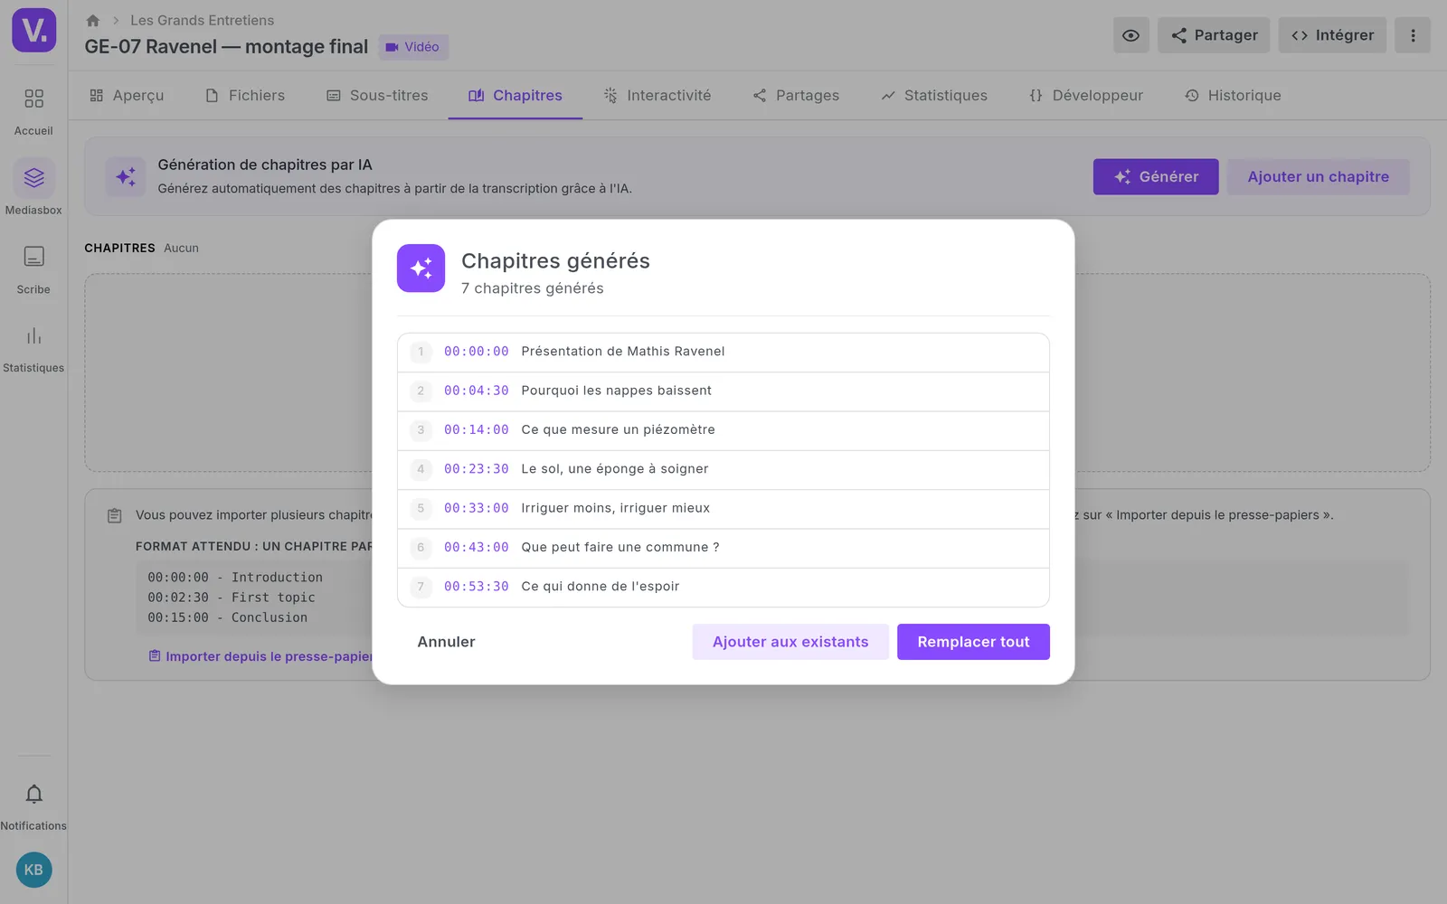Click the sparkle icon in dialog header
Screen dimensions: 1447x904
tap(421, 268)
